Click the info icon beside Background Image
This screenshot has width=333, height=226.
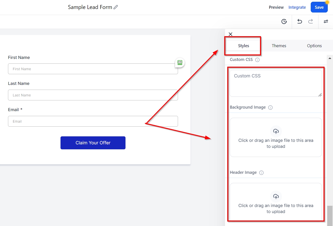tap(270, 108)
